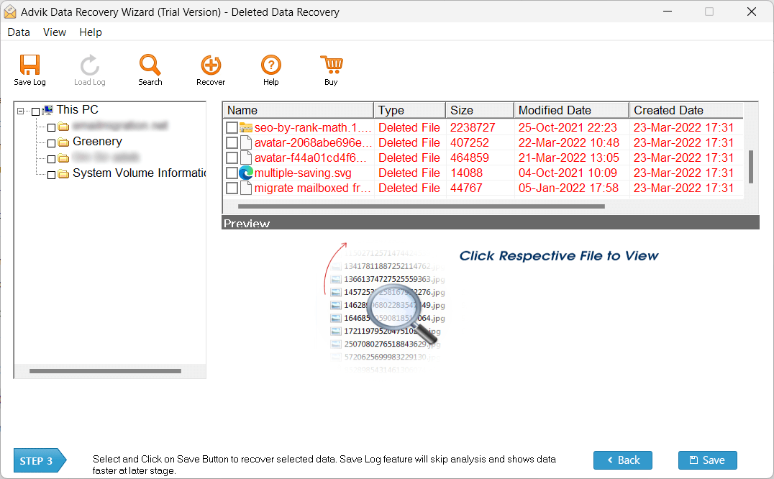Screen dimensions: 774x479
Task: Select file migrate mailboxed fr...
Action: pyautogui.click(x=312, y=188)
